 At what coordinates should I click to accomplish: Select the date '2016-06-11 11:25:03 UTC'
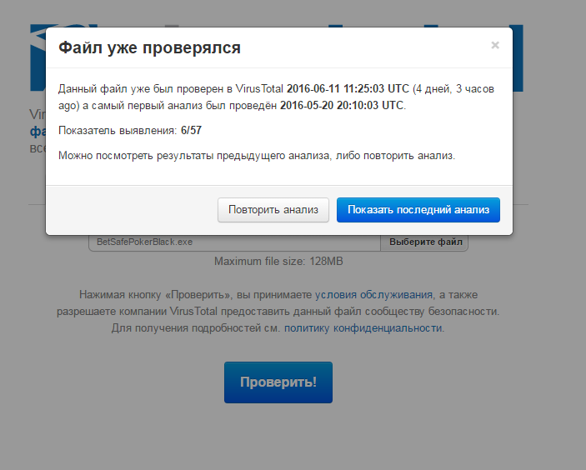tap(348, 89)
